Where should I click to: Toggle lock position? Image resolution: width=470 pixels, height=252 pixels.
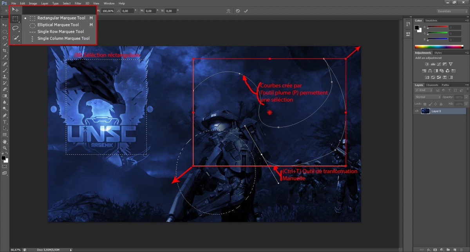[x=436, y=104]
